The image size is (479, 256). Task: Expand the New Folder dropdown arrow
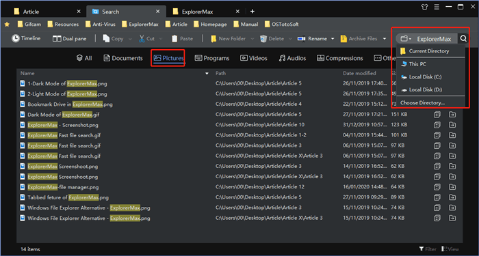click(252, 39)
